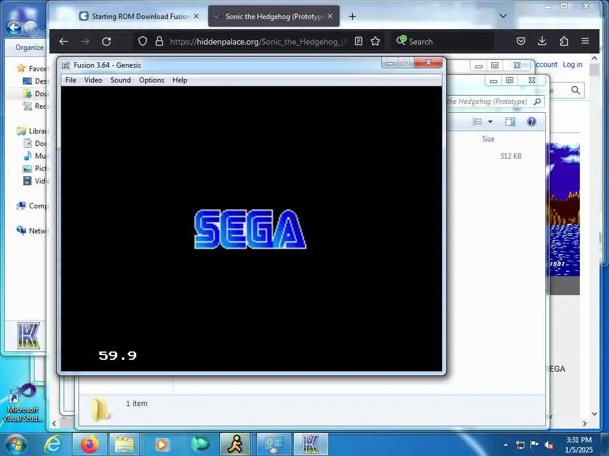Open Explorer help icon
The height and width of the screenshot is (456, 609).
531,122
